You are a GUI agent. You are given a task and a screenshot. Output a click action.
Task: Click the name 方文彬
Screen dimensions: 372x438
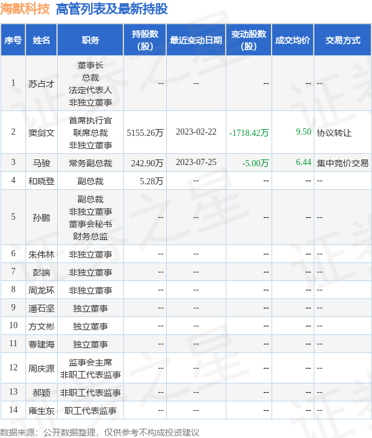pos(42,326)
